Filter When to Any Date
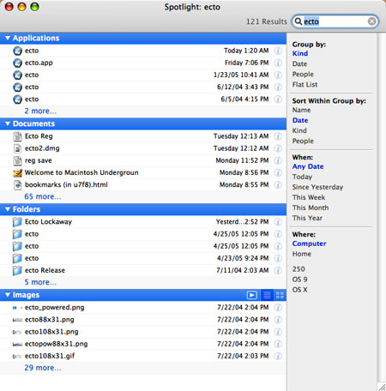Screen dimensions: 386x391 [x=308, y=166]
